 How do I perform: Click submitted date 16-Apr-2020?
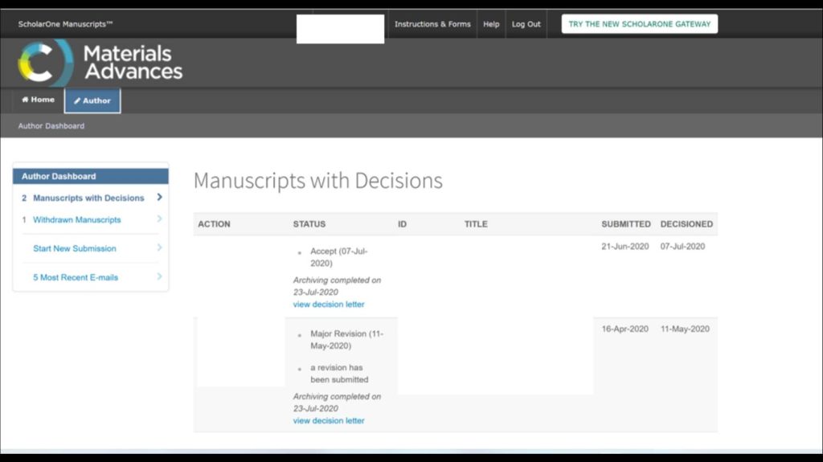pyautogui.click(x=625, y=329)
